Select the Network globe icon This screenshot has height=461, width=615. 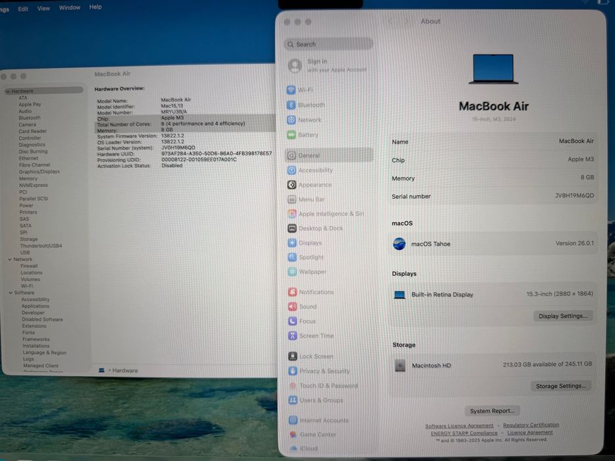click(291, 120)
